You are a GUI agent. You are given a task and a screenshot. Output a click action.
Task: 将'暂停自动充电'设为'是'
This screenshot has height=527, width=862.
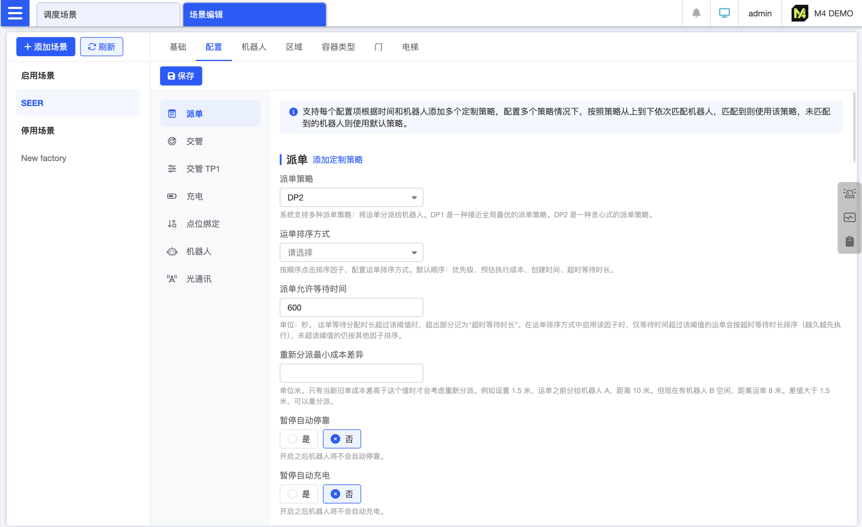(299, 494)
